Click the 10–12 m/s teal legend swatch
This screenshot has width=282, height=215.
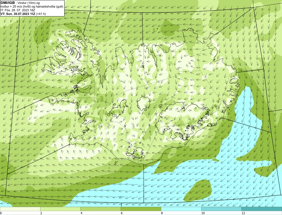[222, 209]
